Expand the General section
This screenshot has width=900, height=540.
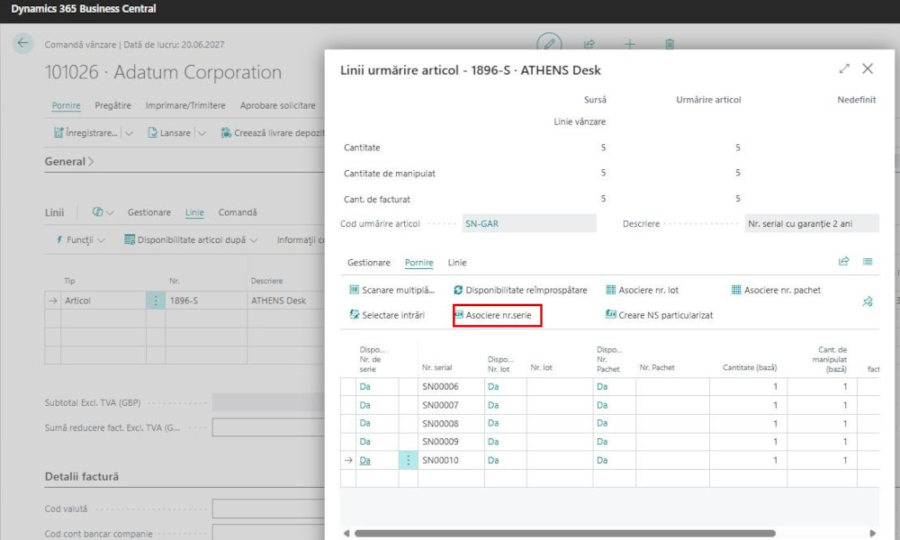click(69, 161)
